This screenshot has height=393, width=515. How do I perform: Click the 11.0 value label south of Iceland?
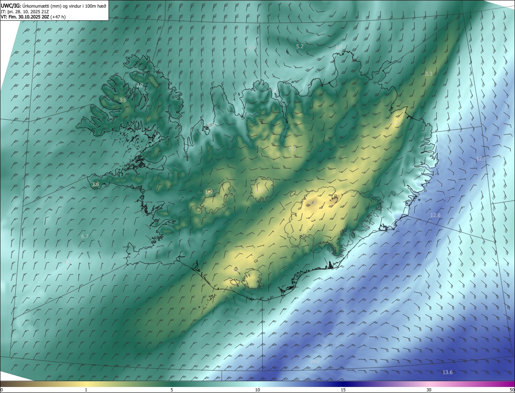coord(315,362)
